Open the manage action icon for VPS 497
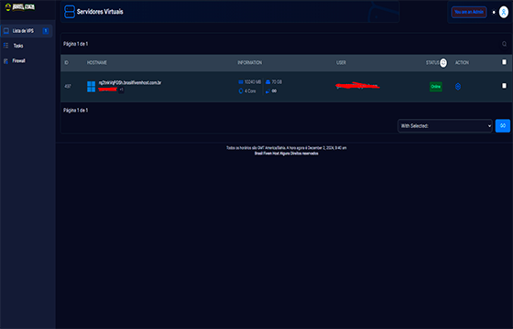The image size is (513, 329). (x=458, y=87)
